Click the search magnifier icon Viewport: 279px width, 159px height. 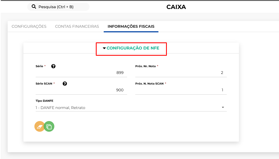click(34, 7)
